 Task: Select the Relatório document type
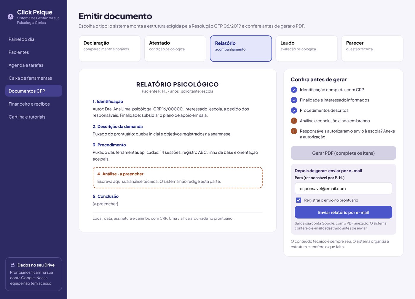pyautogui.click(x=241, y=49)
